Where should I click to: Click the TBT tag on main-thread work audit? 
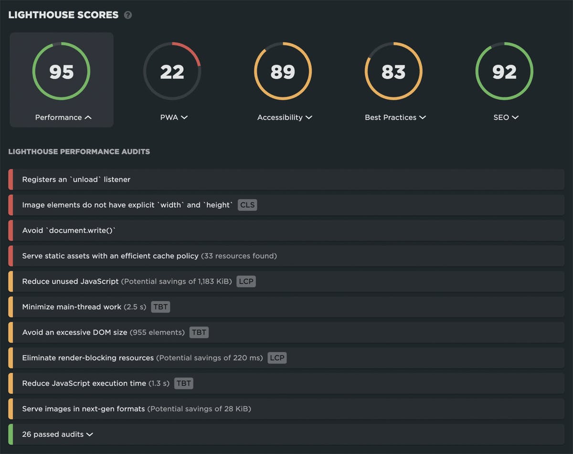[x=160, y=307]
